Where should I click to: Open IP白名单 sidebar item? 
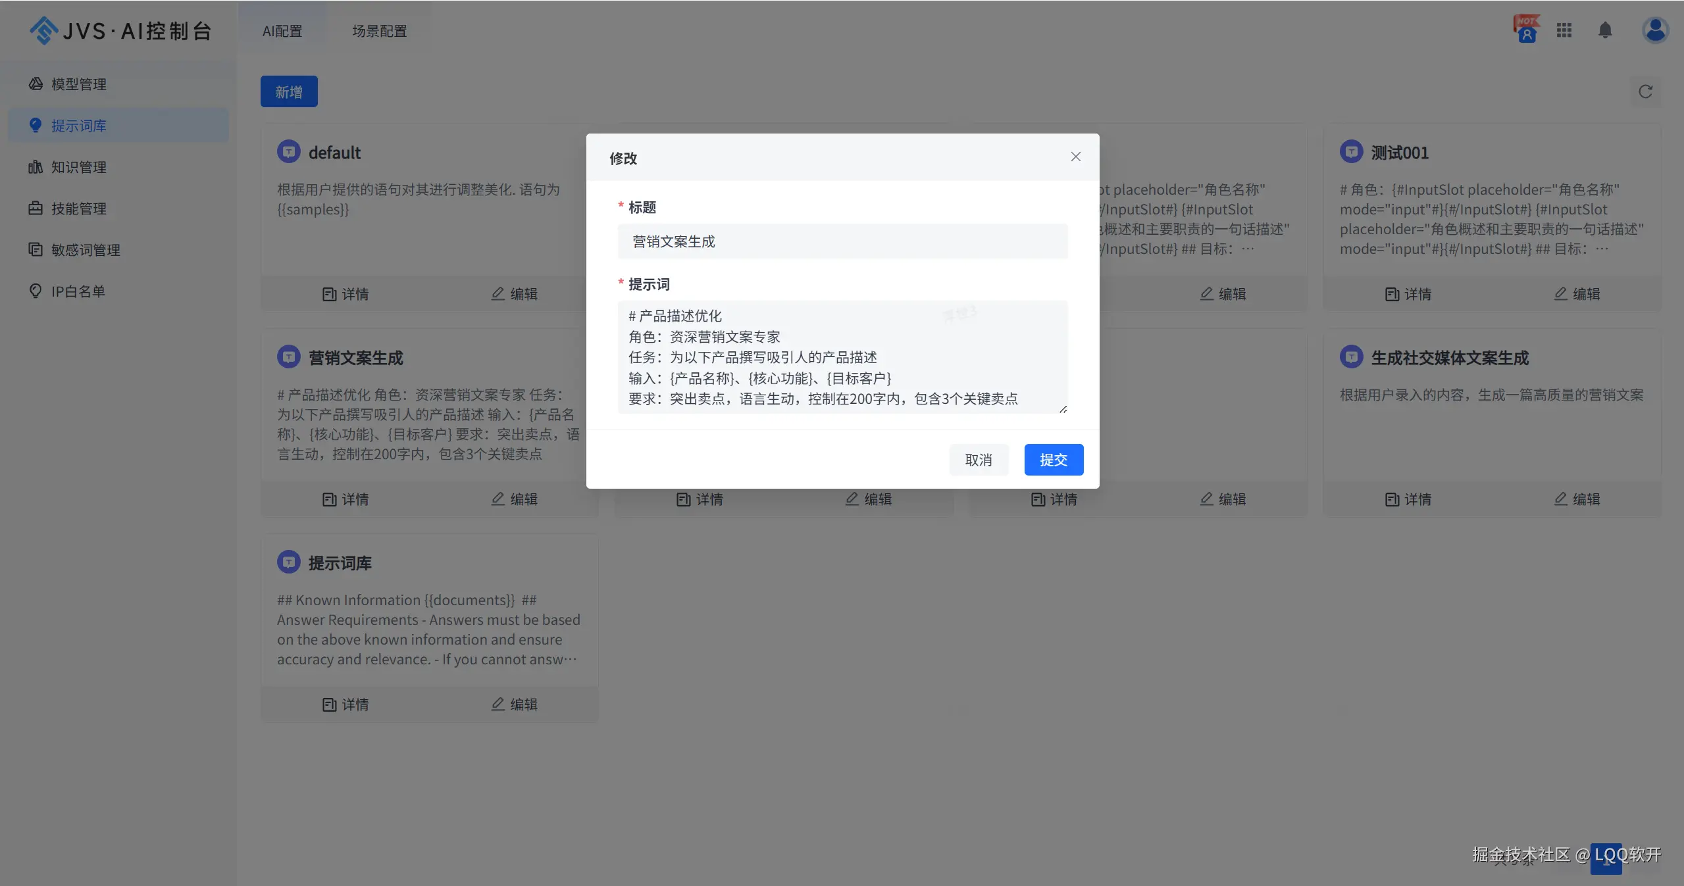click(78, 291)
